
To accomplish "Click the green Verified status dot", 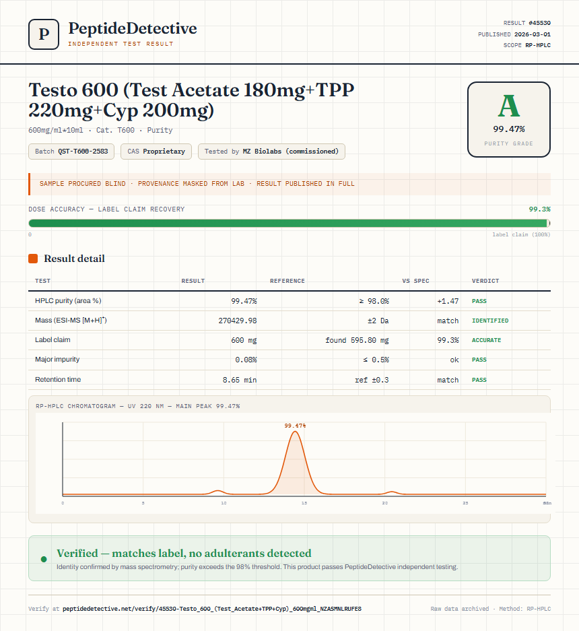I will 44,559.
